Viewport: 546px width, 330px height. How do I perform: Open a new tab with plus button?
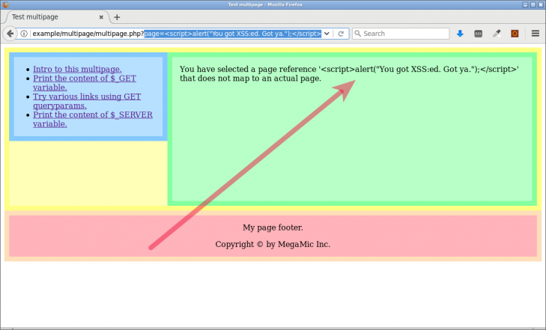[x=117, y=17]
